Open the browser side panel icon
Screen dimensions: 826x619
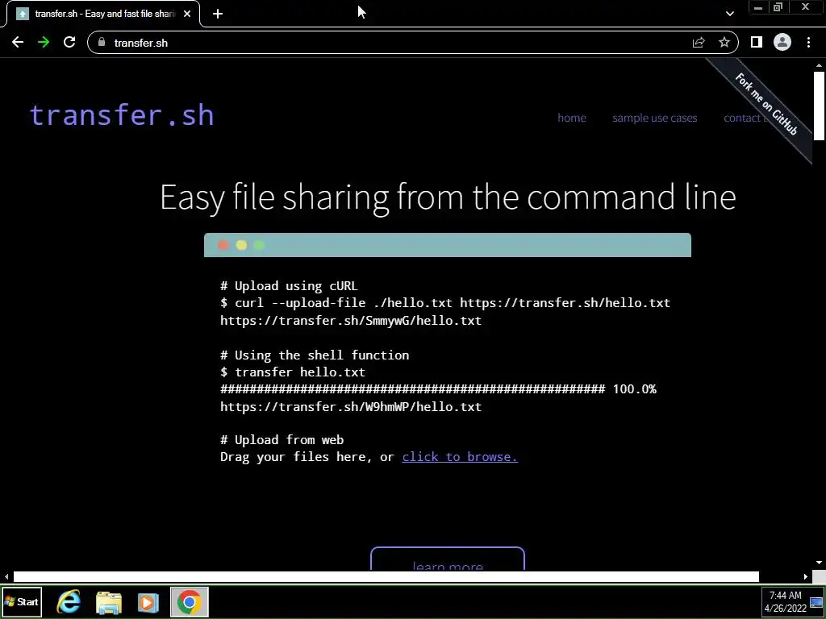click(757, 43)
